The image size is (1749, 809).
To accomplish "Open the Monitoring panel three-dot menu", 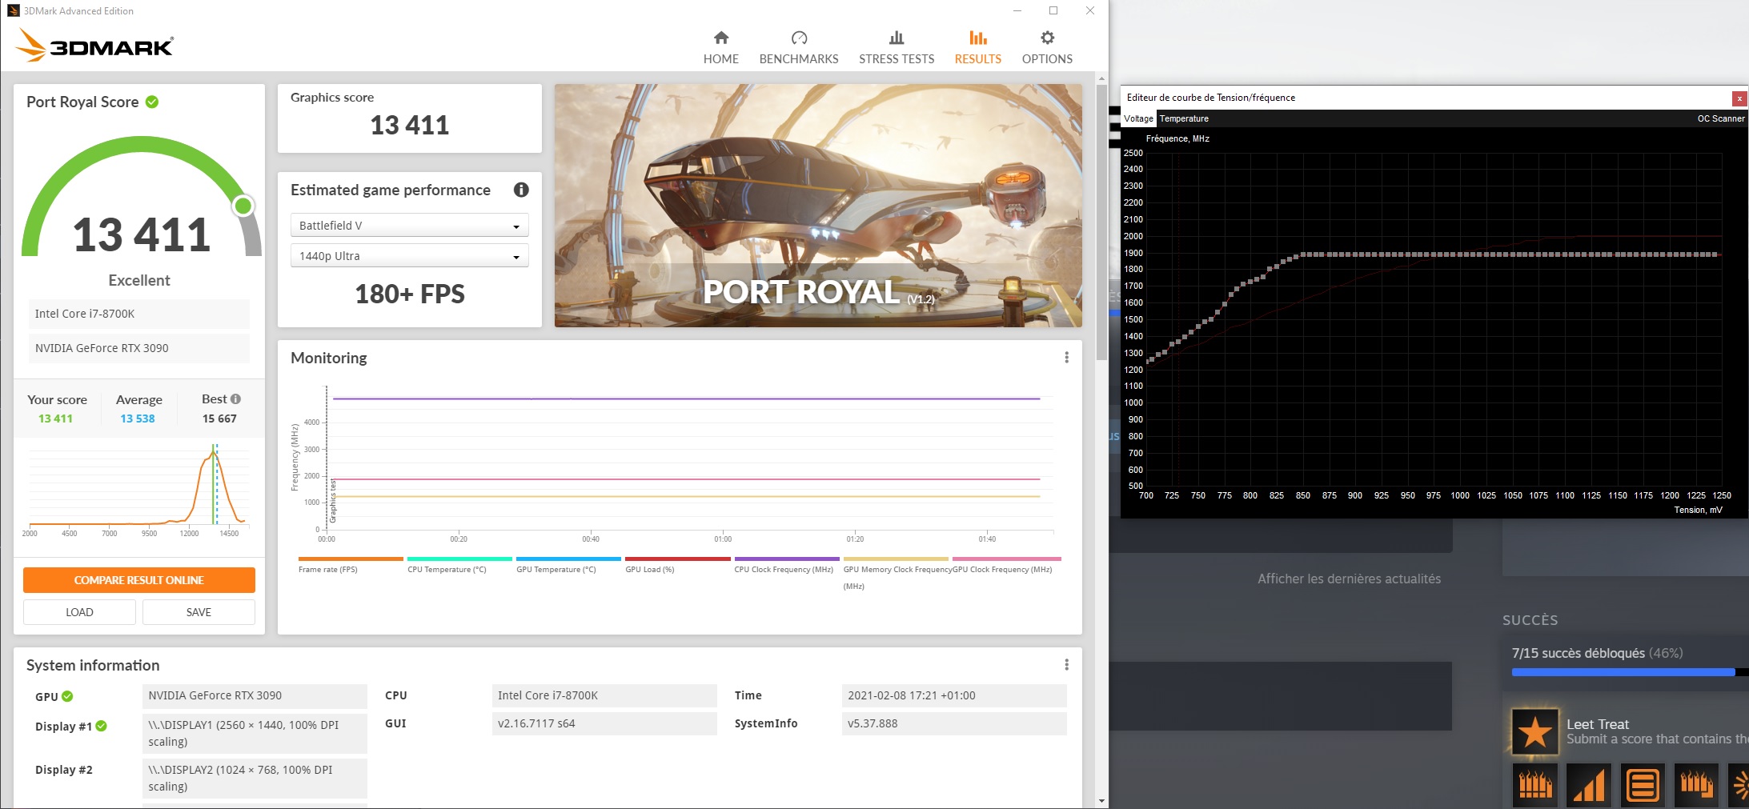I will [1066, 358].
